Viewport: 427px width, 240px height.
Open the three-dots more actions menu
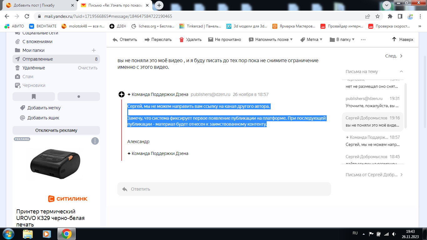click(363, 40)
